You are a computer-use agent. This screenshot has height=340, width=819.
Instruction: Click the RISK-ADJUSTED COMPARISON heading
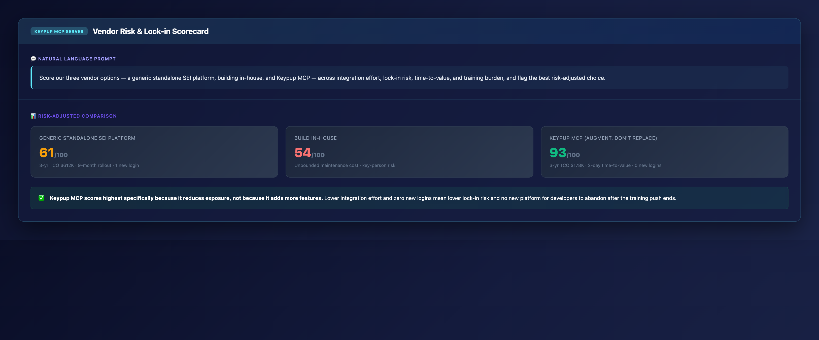(x=77, y=116)
